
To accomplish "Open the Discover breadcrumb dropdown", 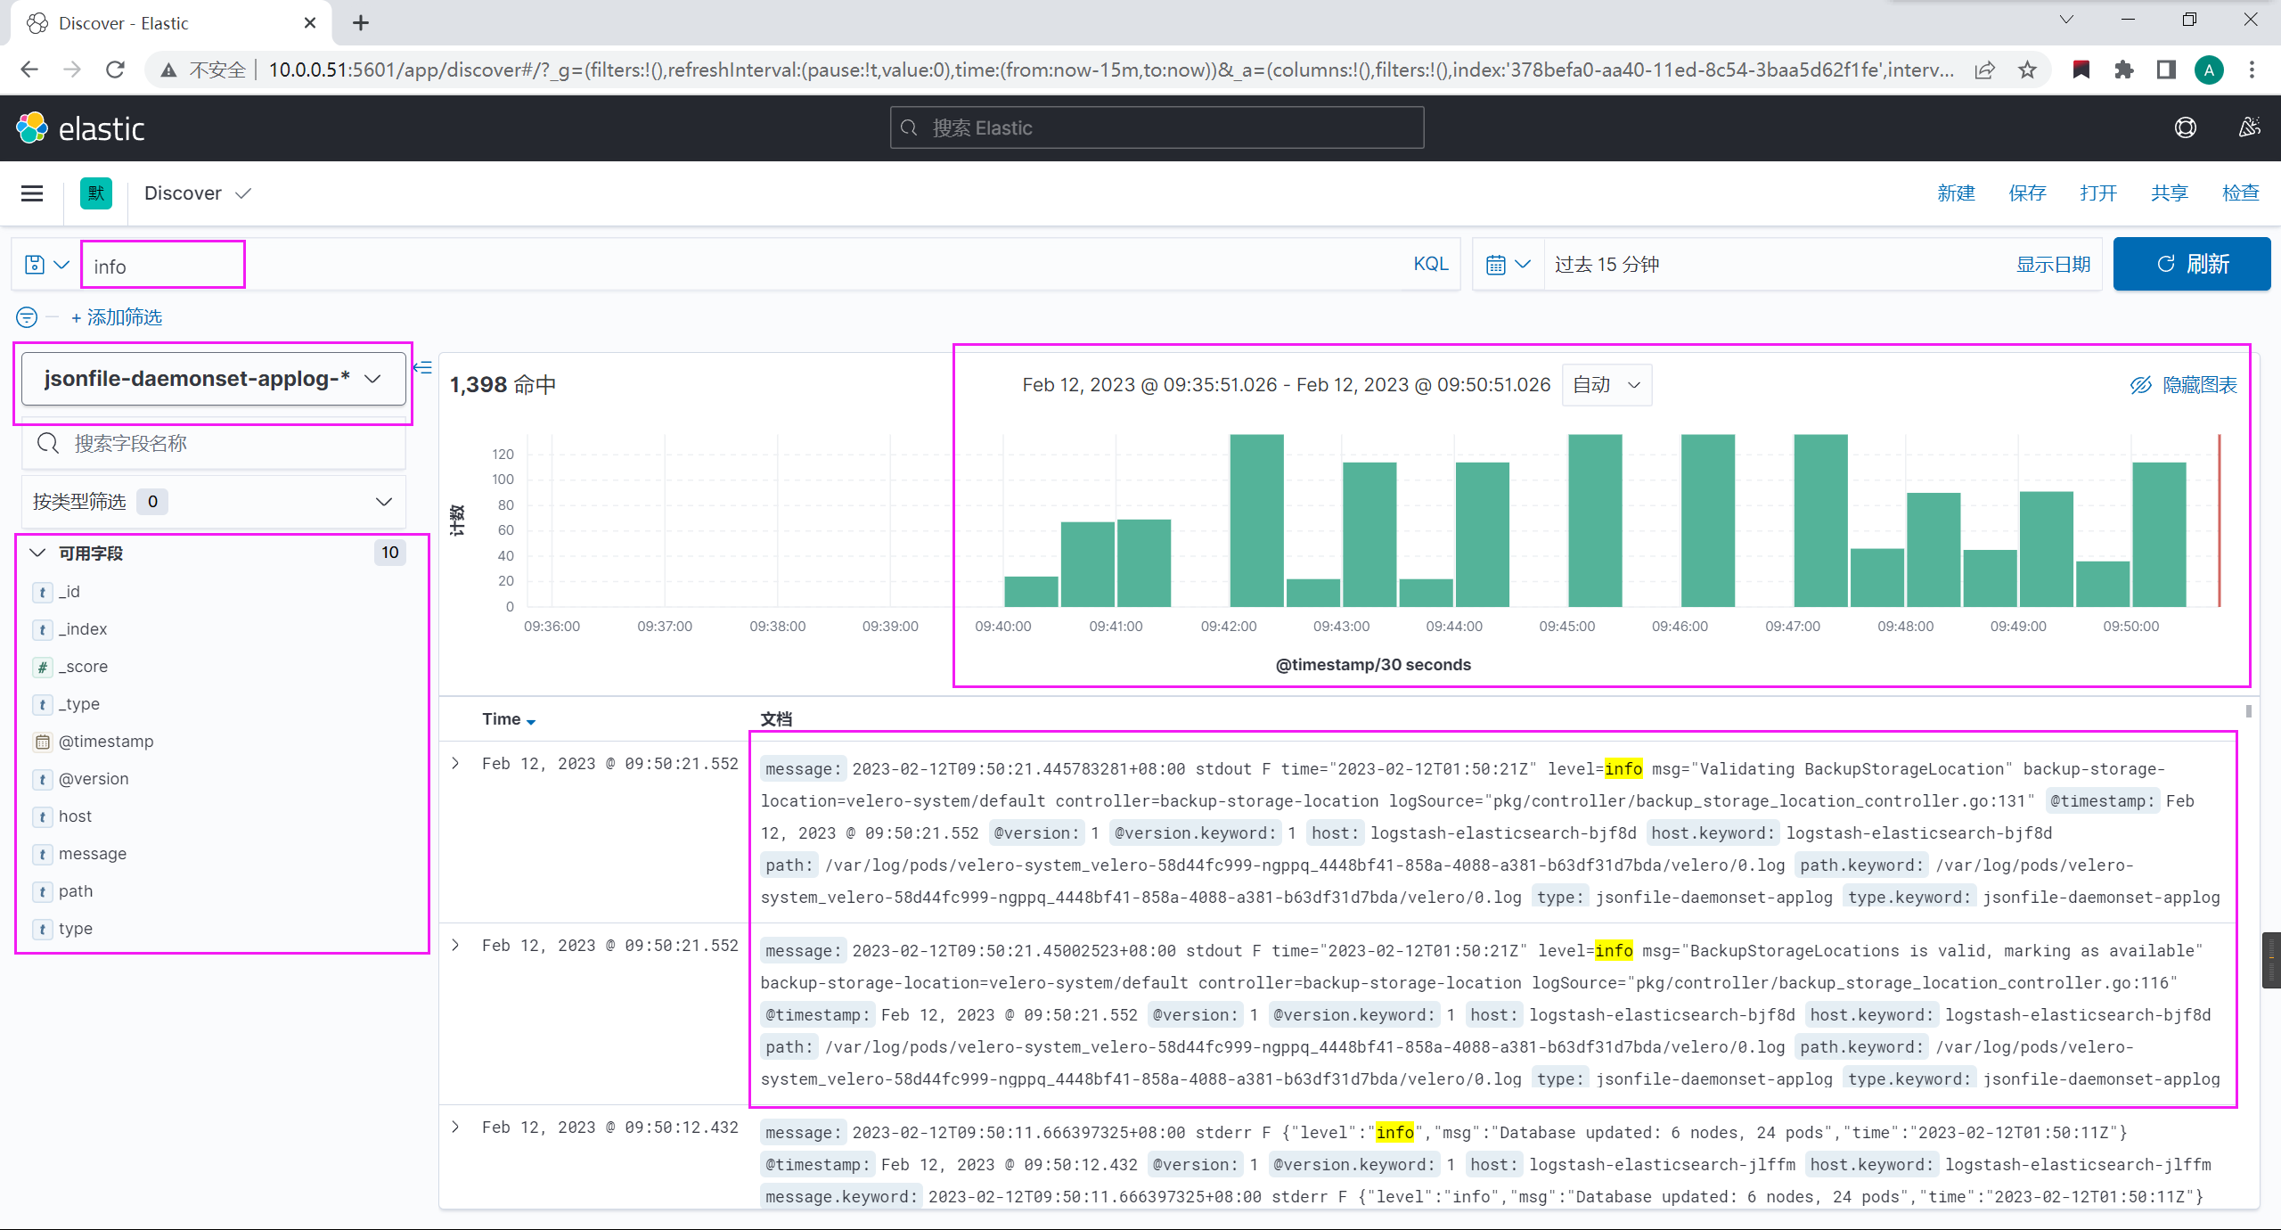I will click(x=198, y=193).
